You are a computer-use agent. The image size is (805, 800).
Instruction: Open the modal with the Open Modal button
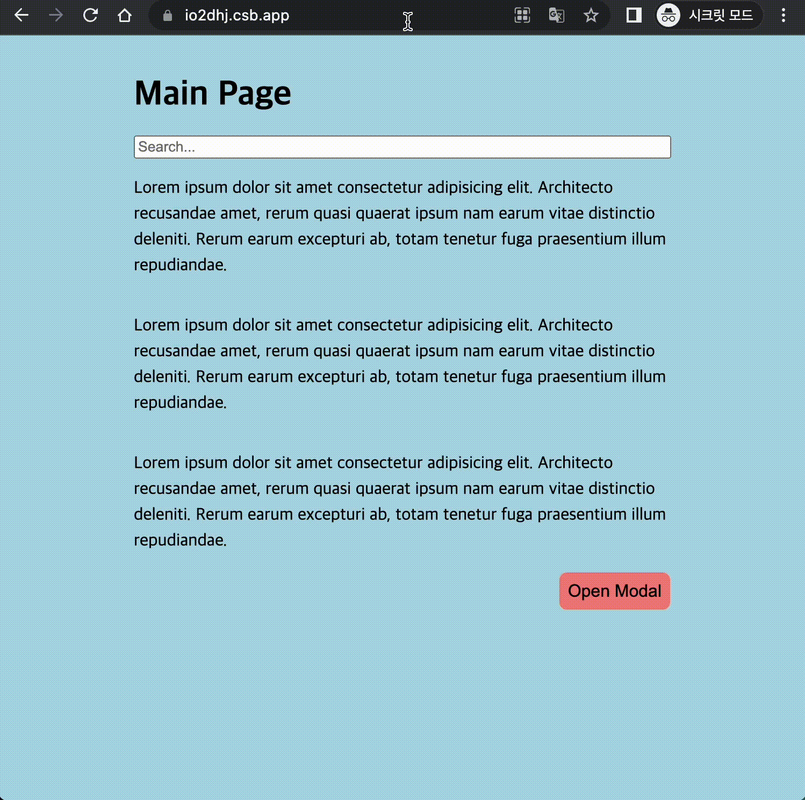(615, 591)
